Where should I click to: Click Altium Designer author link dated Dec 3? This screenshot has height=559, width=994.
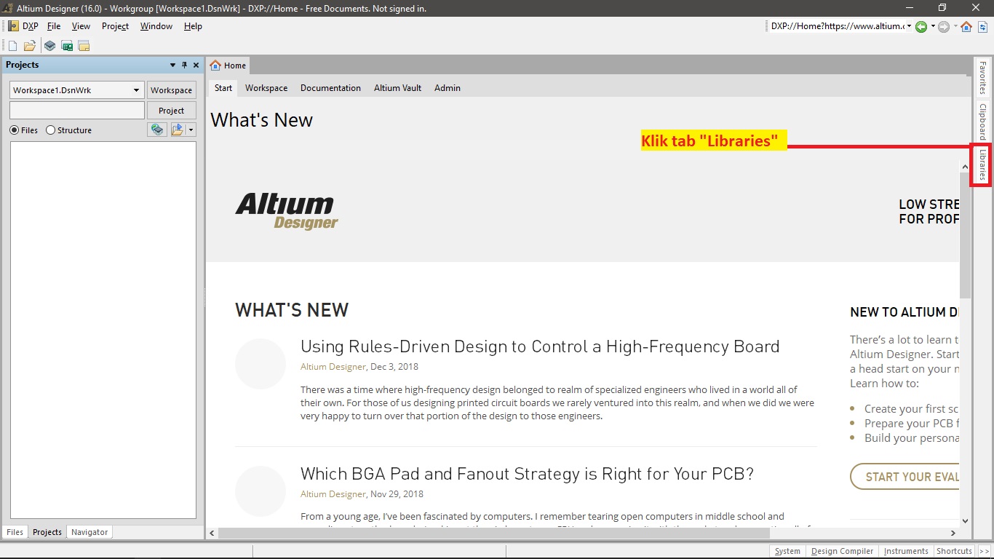pos(333,367)
